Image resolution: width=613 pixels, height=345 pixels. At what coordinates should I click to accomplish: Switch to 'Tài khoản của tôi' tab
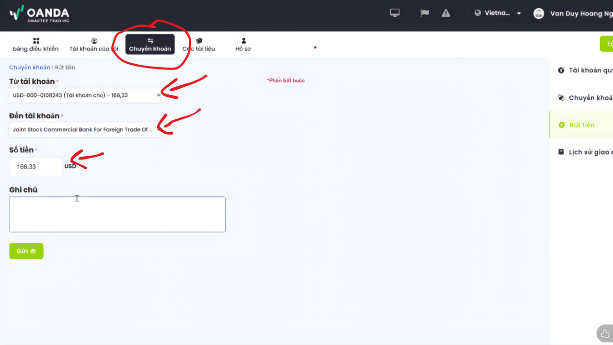coord(94,45)
